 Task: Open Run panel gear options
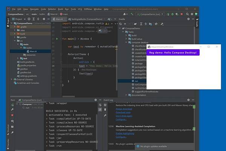pos(96,100)
